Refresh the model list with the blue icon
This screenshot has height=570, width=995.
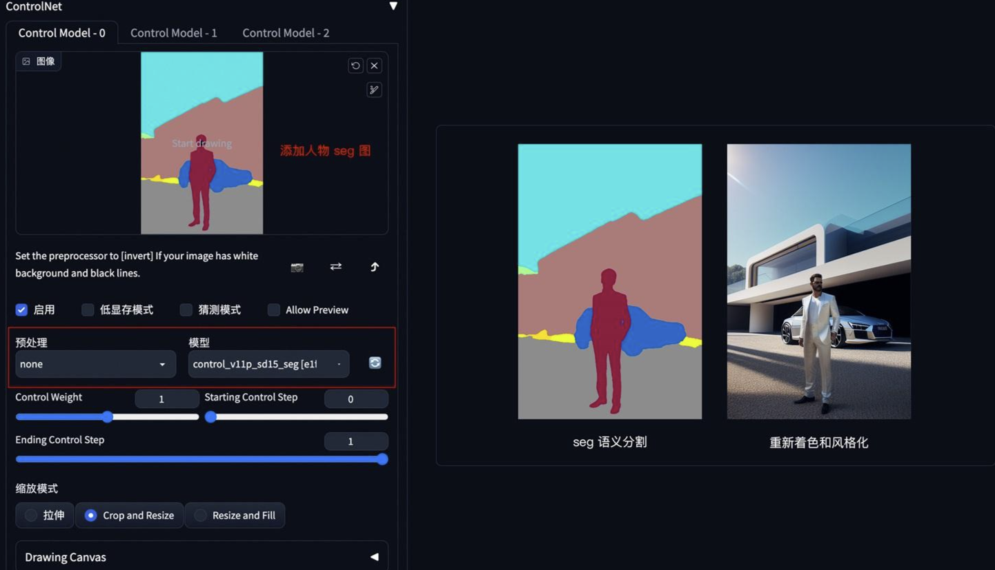(x=375, y=363)
